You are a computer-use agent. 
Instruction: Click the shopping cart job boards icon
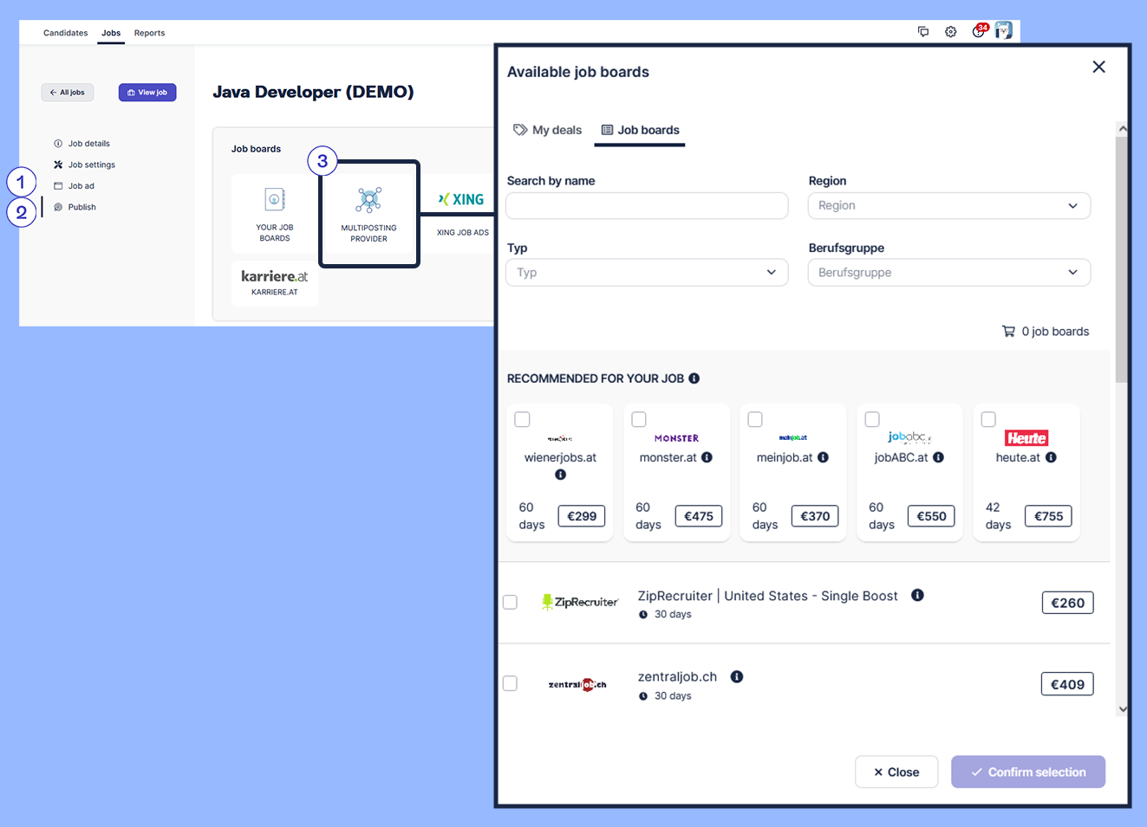[1008, 331]
